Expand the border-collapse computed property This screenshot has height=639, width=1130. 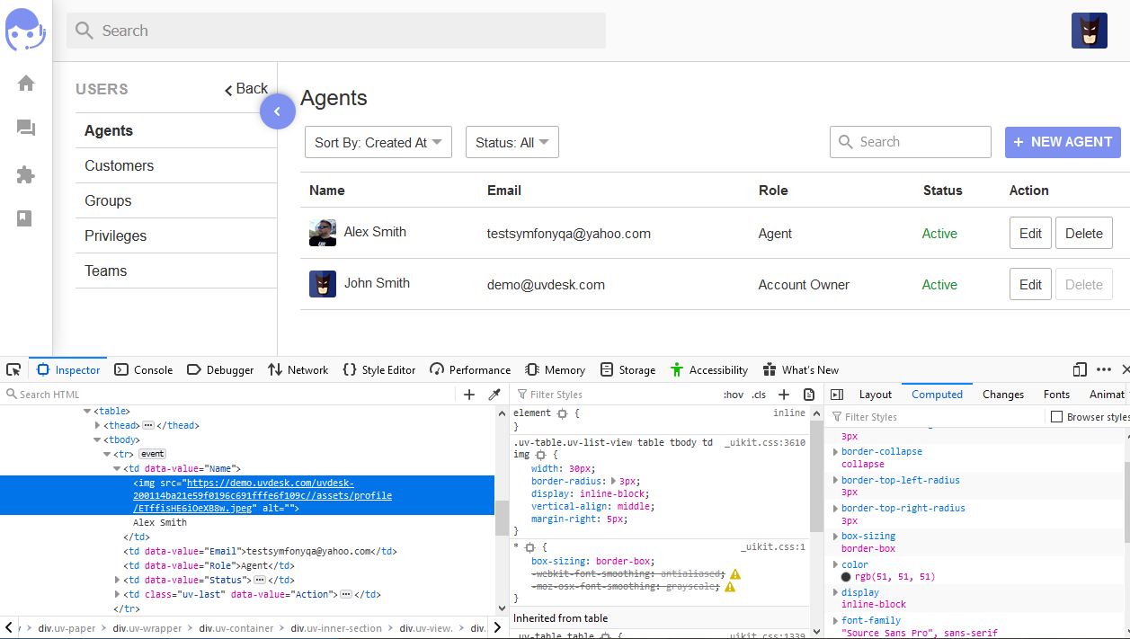835,452
